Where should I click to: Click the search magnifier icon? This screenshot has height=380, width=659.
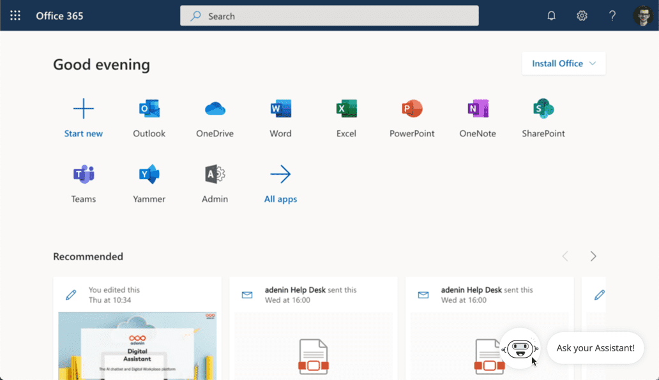coord(195,16)
